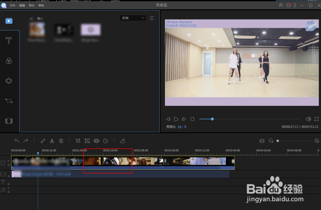Change aspect ratio 16 : 9 setting
The image size is (321, 210).
coord(182,127)
